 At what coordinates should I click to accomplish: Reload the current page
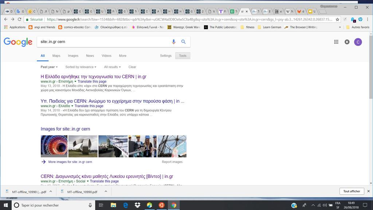(x=20, y=20)
